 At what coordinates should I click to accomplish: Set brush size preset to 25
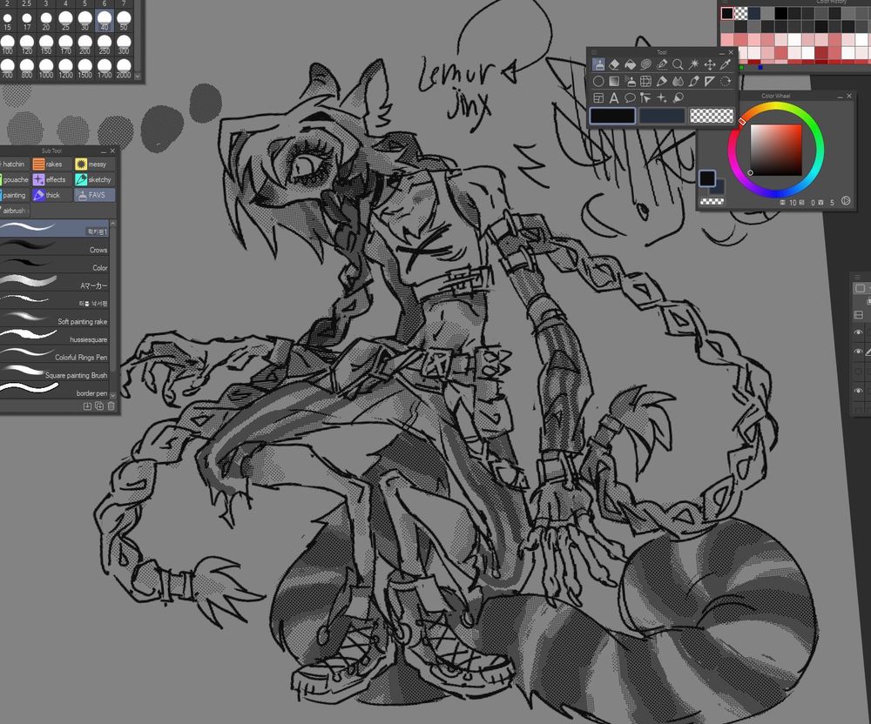pyautogui.click(x=65, y=21)
